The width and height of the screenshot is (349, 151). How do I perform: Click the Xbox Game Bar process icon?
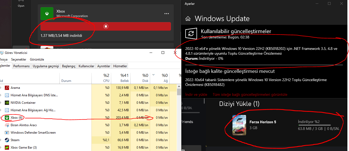(7, 148)
